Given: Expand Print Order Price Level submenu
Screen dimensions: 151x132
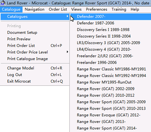Looking at the screenshot, I should (35, 52).
